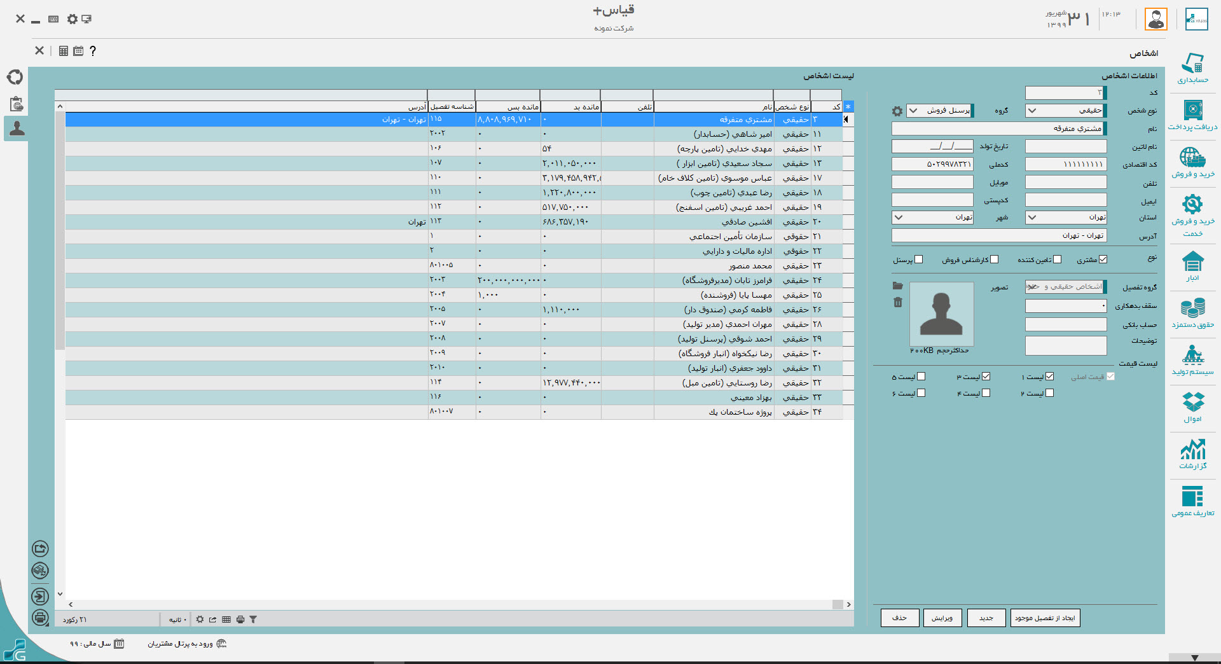The height and width of the screenshot is (664, 1221).
Task: Toggle the مشتری customer checkbox
Action: coord(1103,259)
